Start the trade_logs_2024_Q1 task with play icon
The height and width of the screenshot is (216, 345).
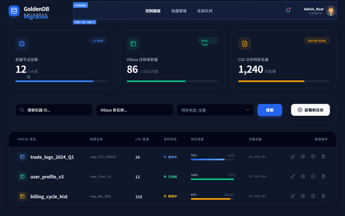coord(303,157)
